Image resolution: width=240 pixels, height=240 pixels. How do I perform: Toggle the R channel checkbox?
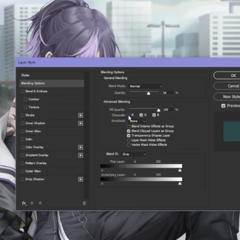pyautogui.click(x=129, y=115)
